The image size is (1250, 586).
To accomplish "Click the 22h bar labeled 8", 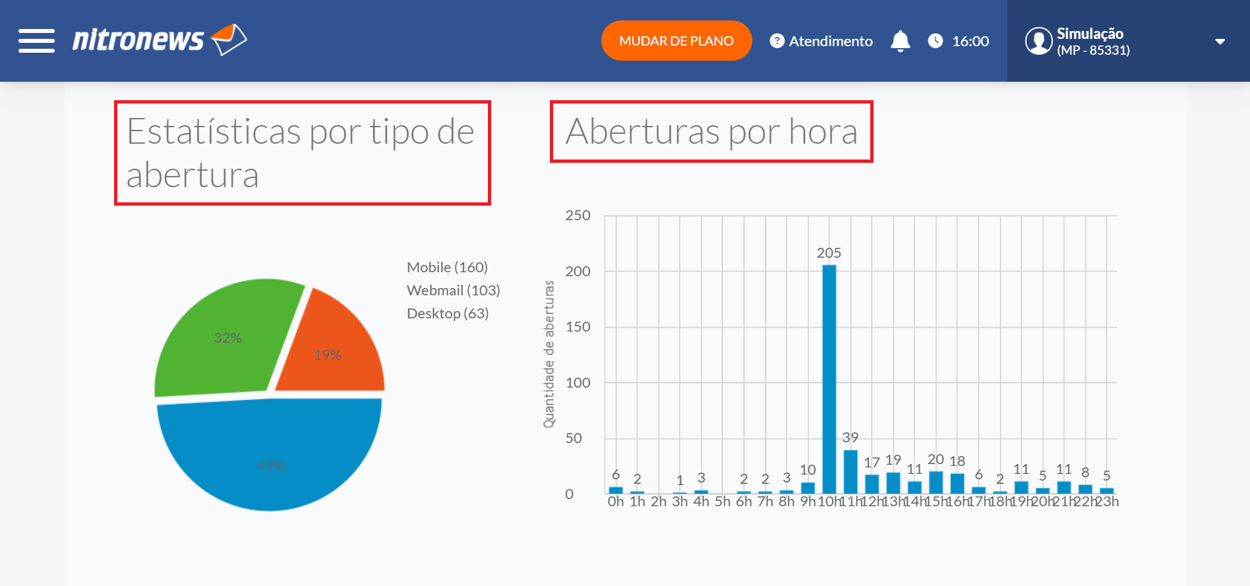I will point(1085,489).
